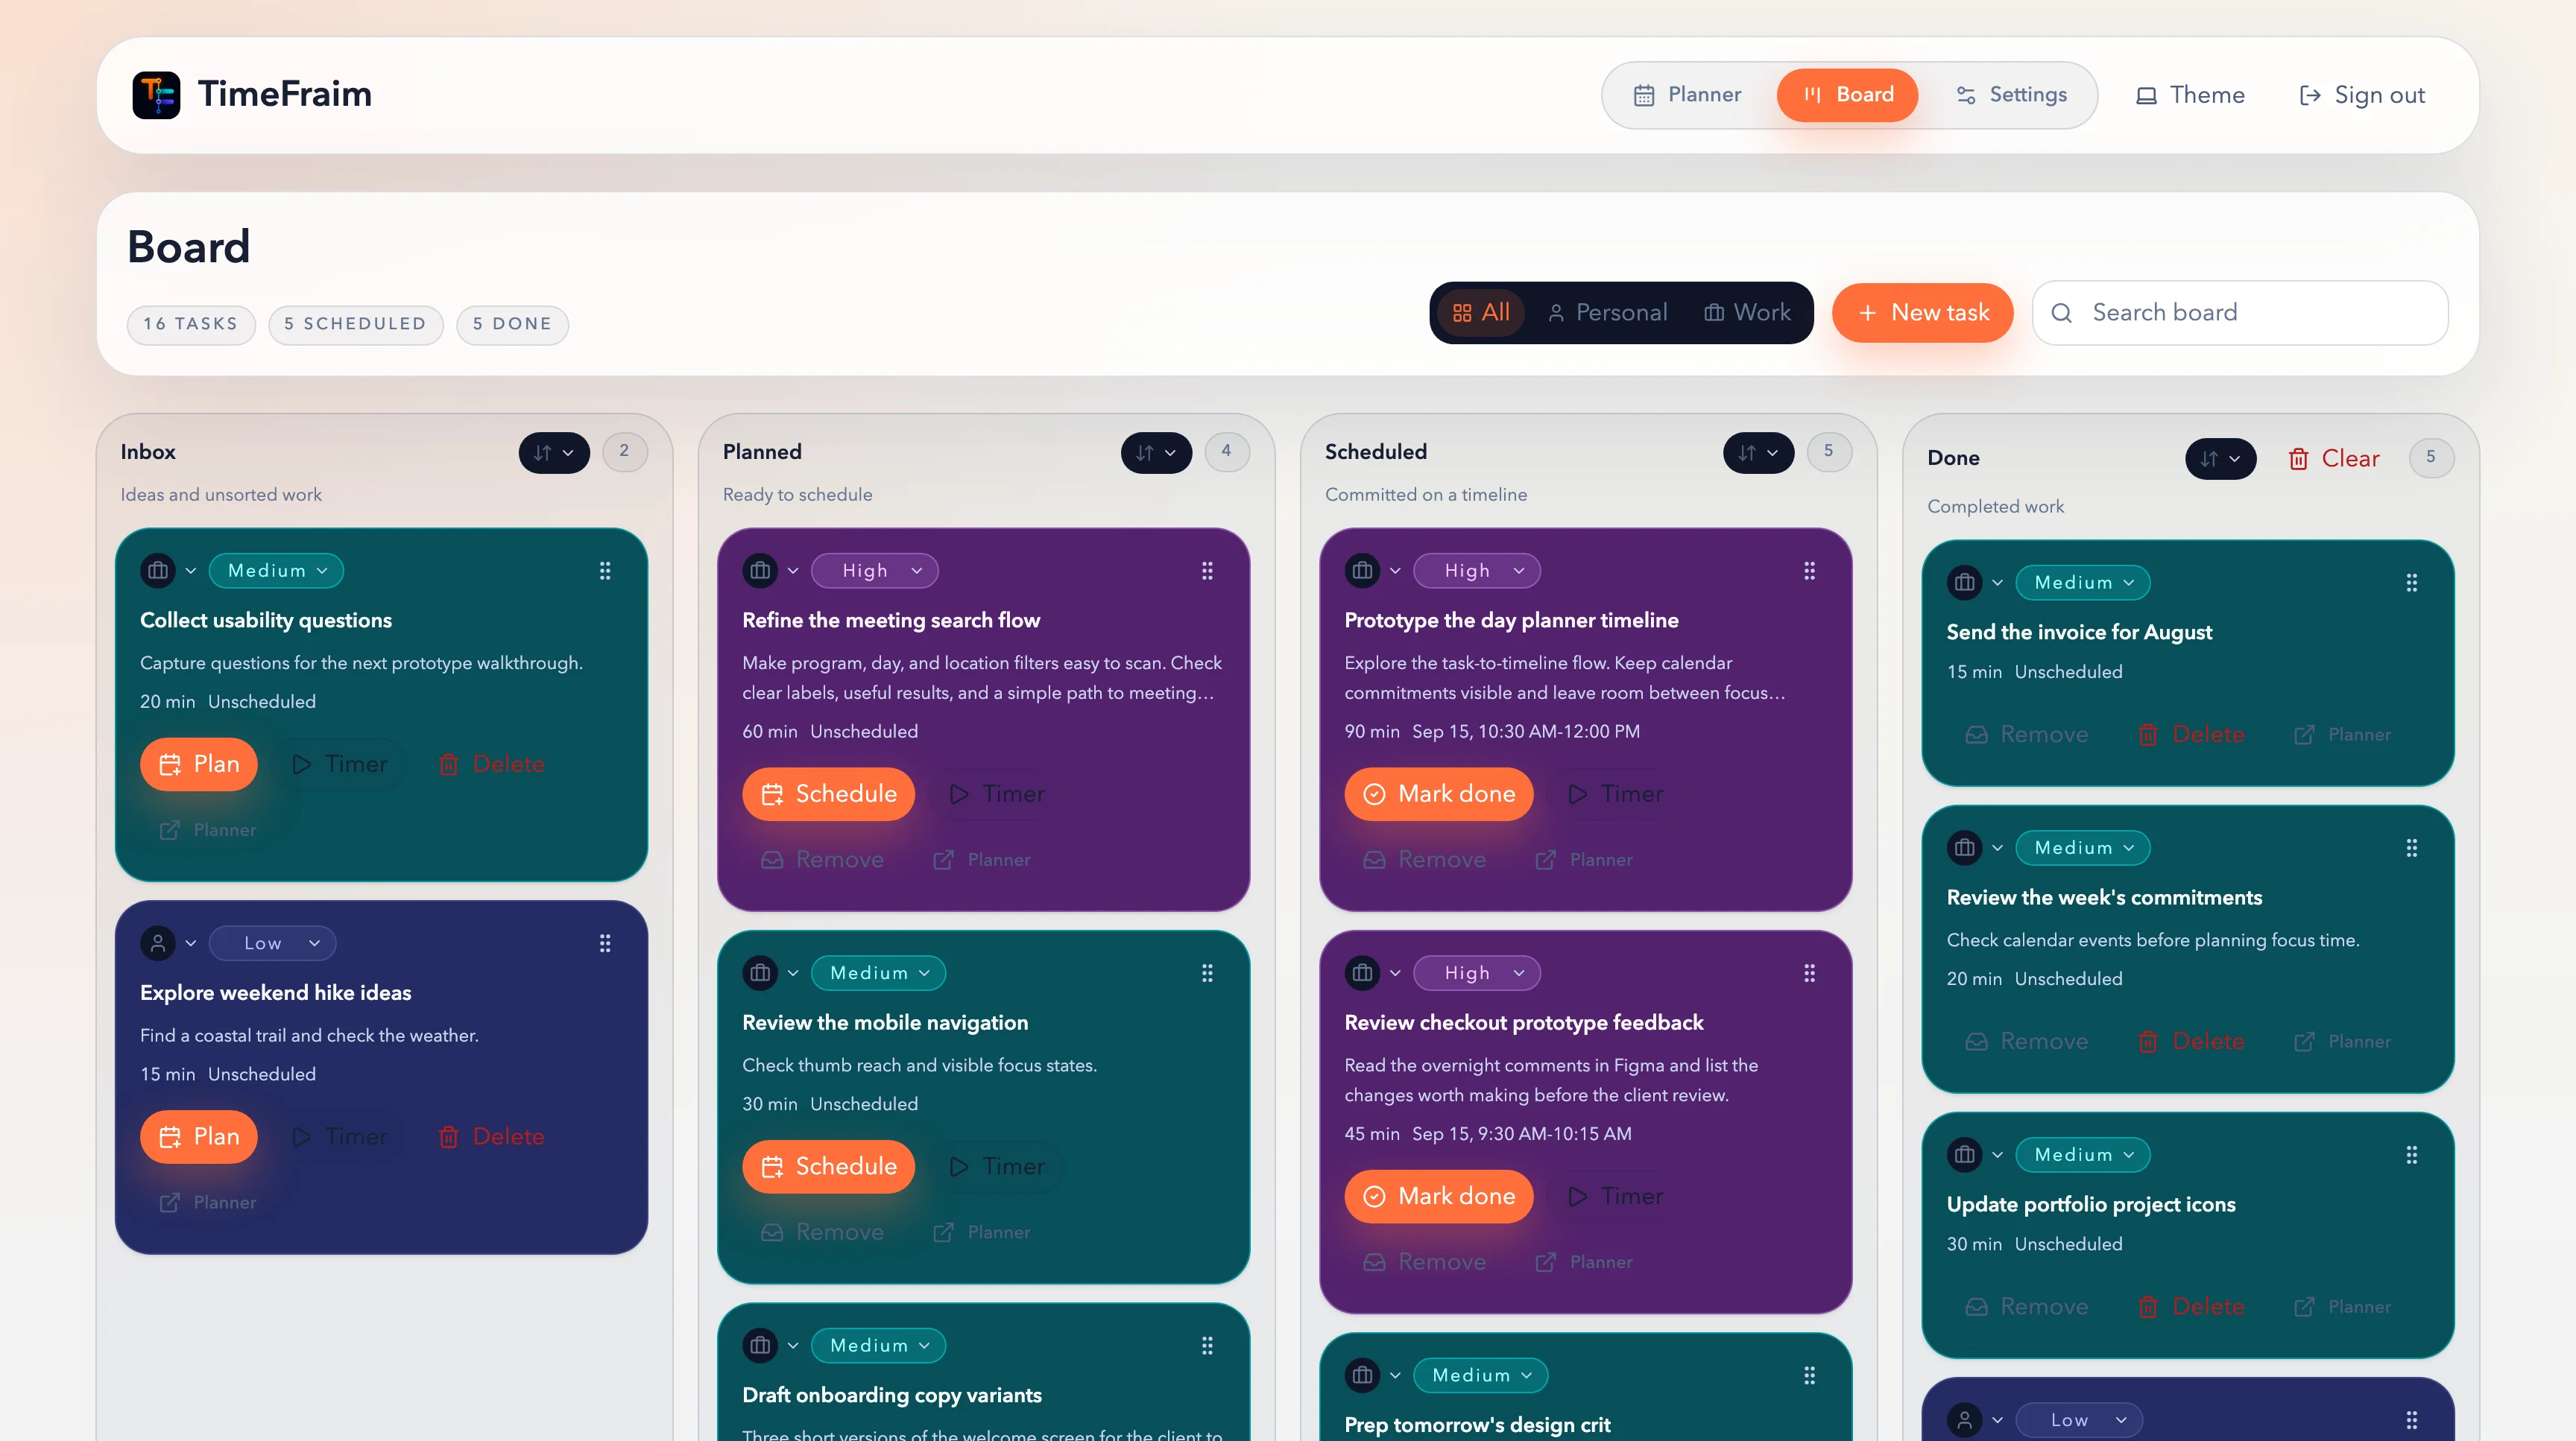Start Timer on Review checkout prototype feedback
Image resolution: width=2576 pixels, height=1441 pixels.
point(1615,1197)
